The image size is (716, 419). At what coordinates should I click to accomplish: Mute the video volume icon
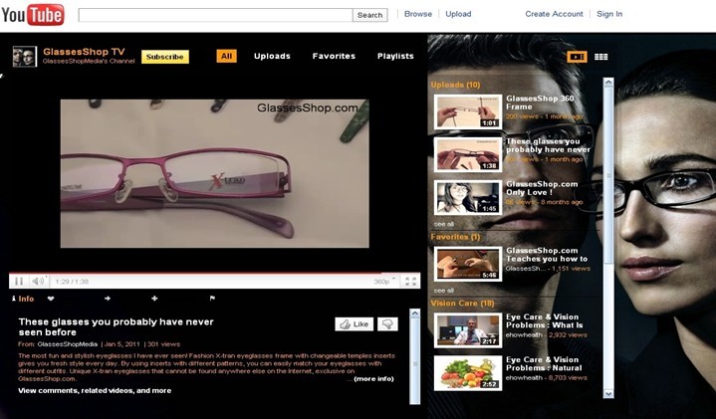pos(39,282)
